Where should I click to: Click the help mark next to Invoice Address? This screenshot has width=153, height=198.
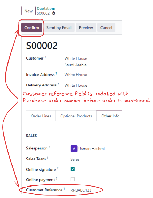coord(56,73)
